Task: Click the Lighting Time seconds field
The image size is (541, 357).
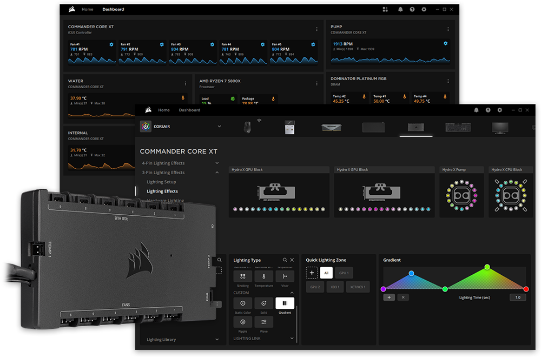Action: [x=517, y=297]
